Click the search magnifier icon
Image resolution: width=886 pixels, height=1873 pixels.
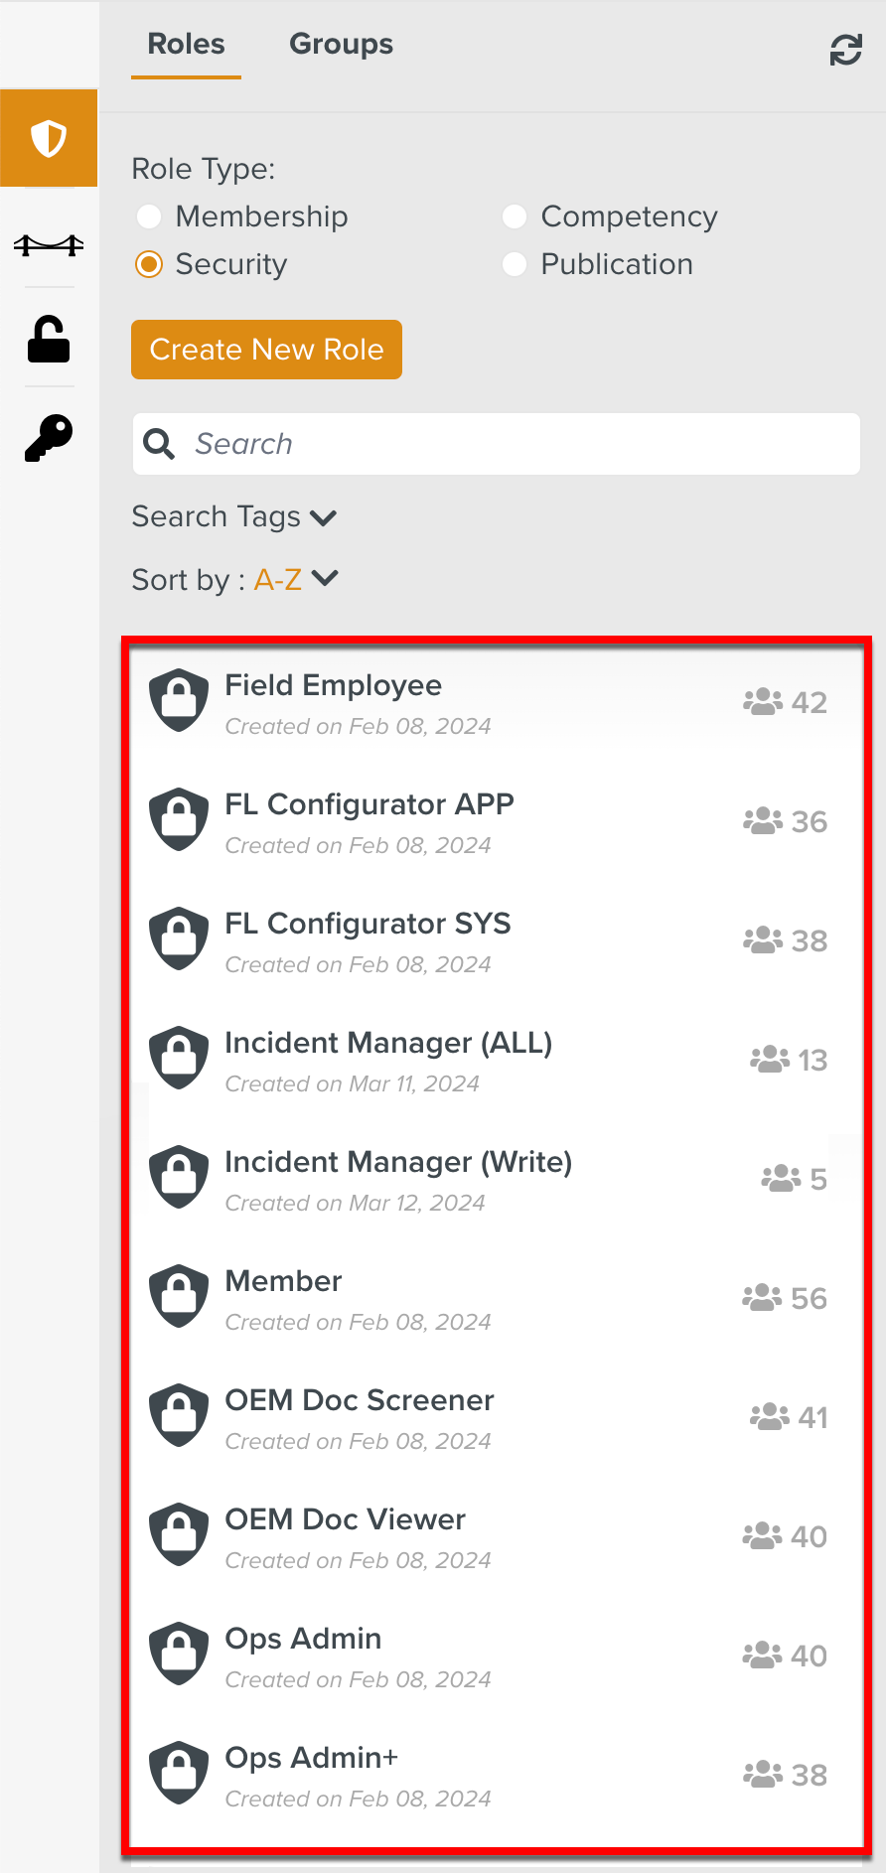(159, 444)
